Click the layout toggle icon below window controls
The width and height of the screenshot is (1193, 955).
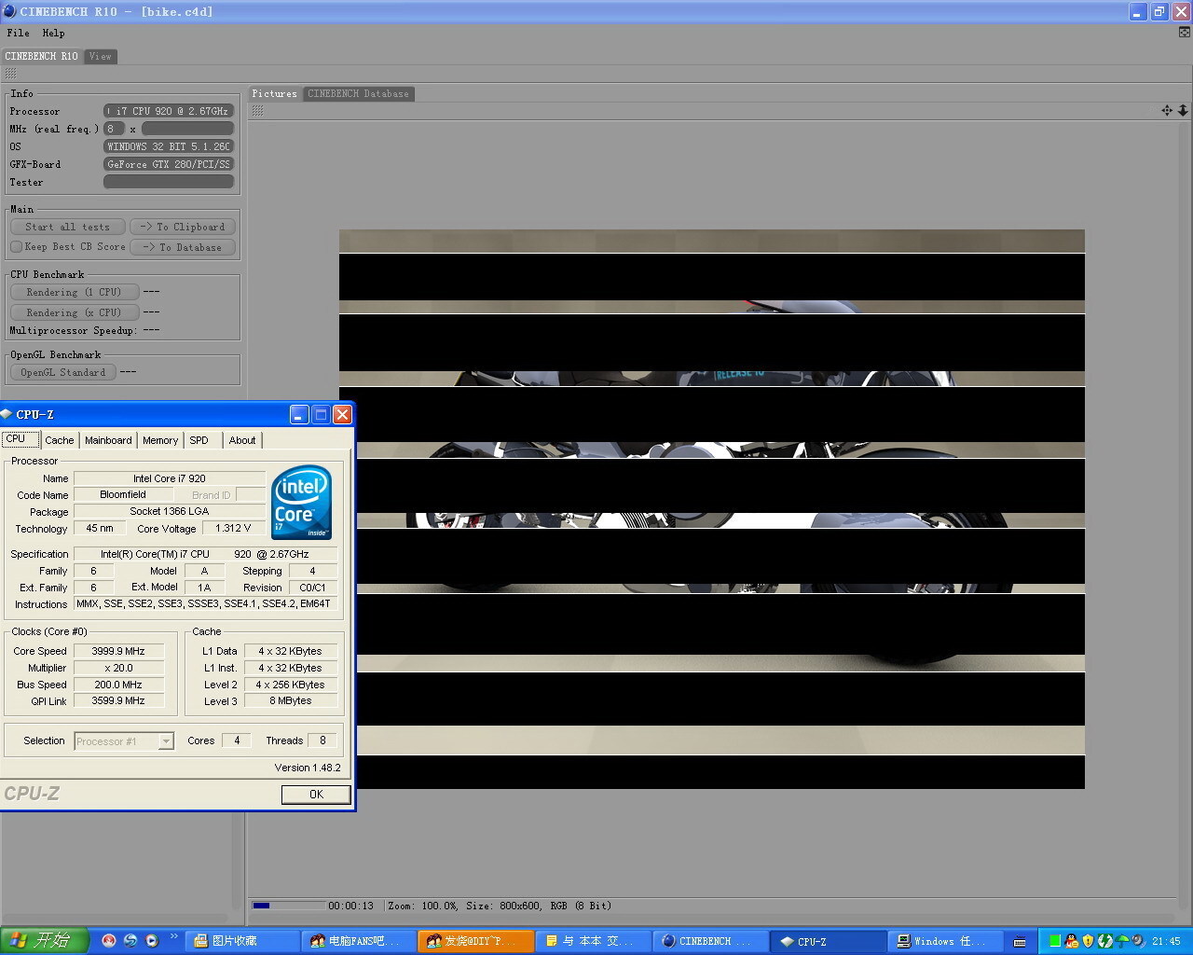pos(1184,33)
